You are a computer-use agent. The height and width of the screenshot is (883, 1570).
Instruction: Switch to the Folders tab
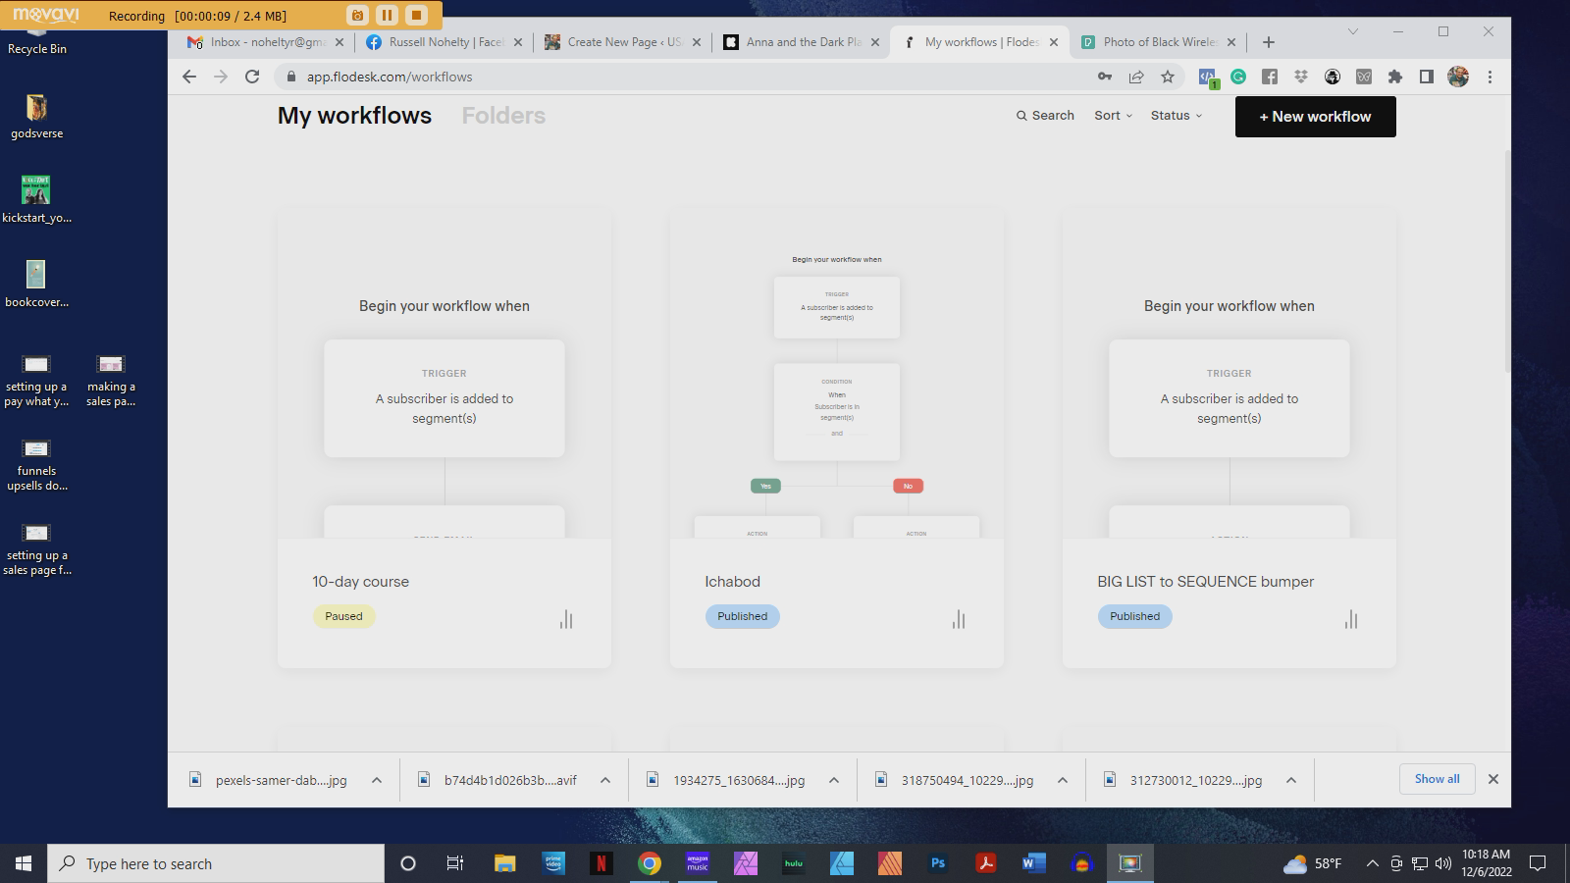click(502, 115)
